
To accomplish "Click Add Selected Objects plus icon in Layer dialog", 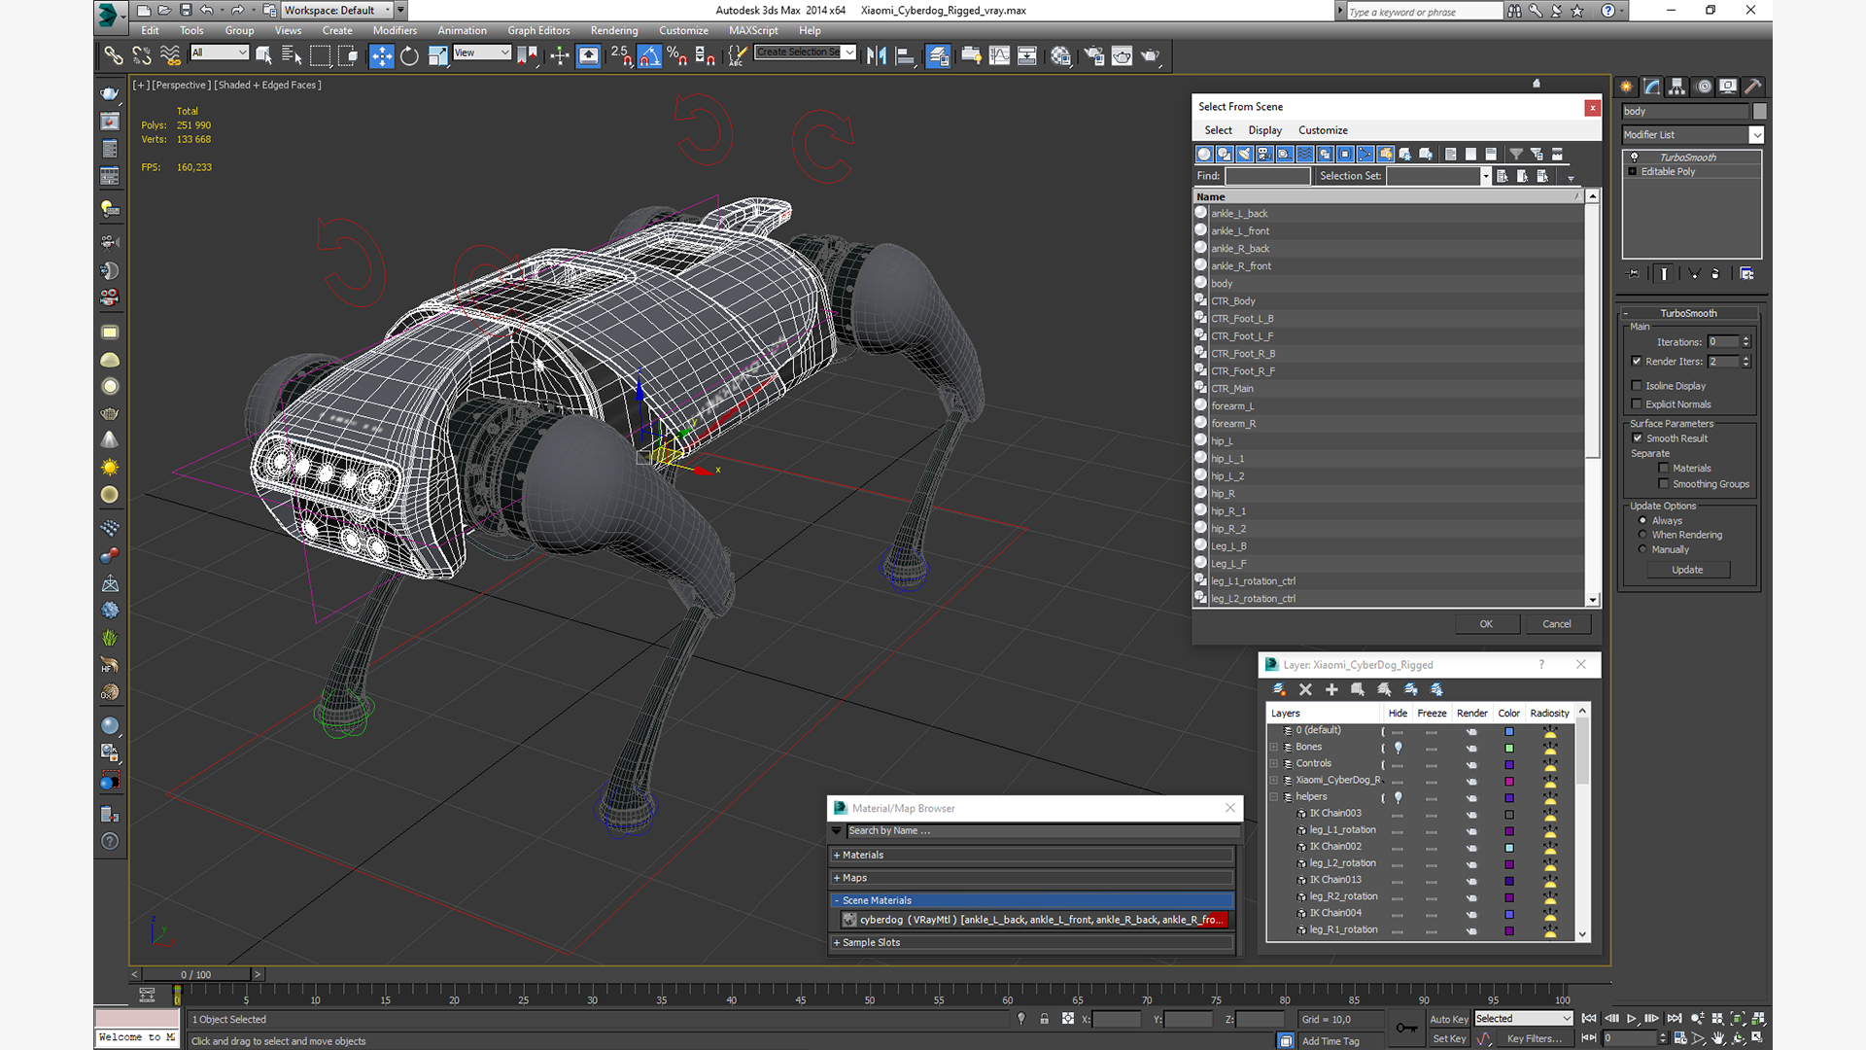I will 1331,689.
